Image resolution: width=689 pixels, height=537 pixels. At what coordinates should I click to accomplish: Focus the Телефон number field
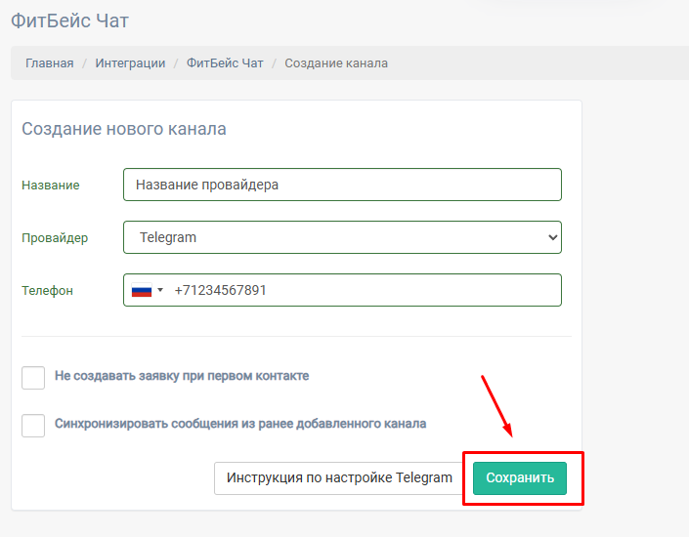coord(342,290)
